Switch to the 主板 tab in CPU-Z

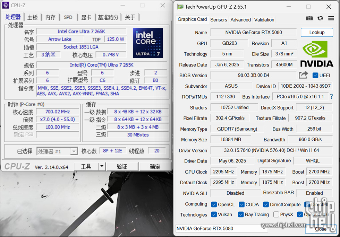pyautogui.click(x=33, y=17)
